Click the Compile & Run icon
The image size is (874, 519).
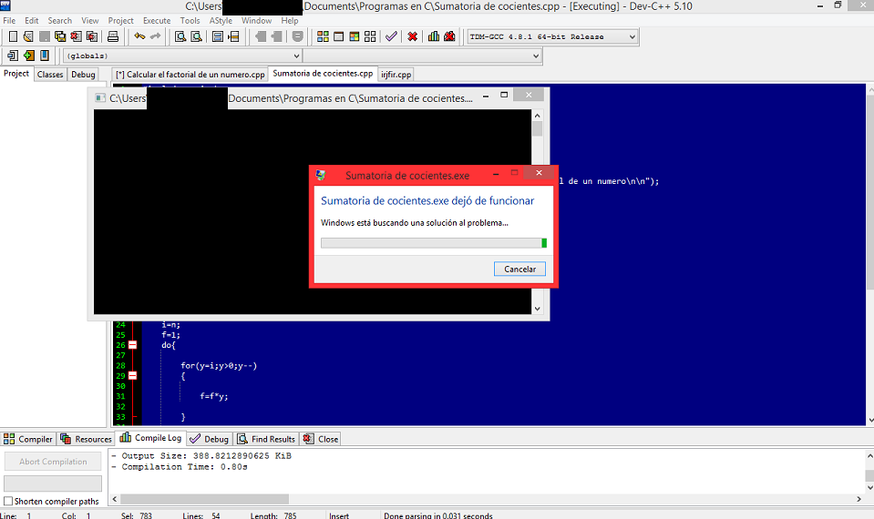(x=354, y=36)
